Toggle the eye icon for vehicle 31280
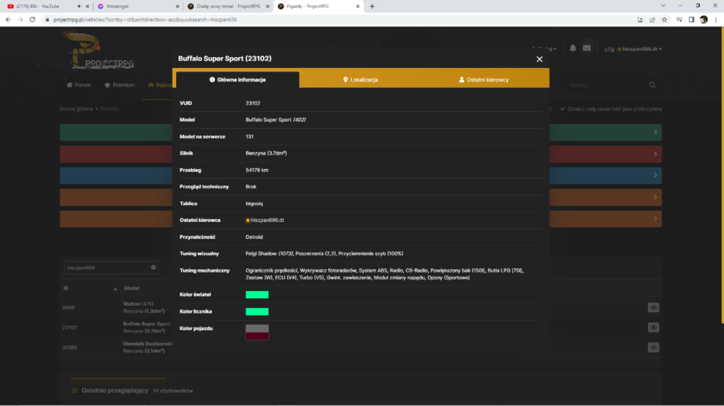This screenshot has height=406, width=724. coord(653,347)
